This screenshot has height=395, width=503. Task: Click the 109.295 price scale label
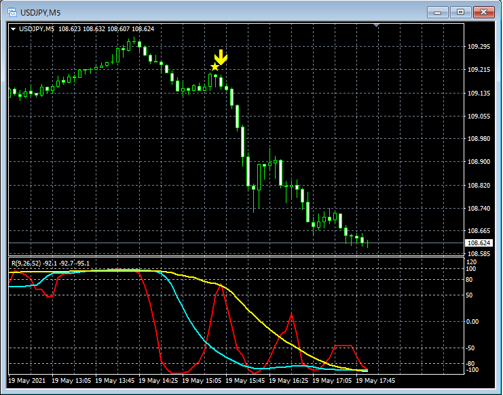click(x=479, y=47)
